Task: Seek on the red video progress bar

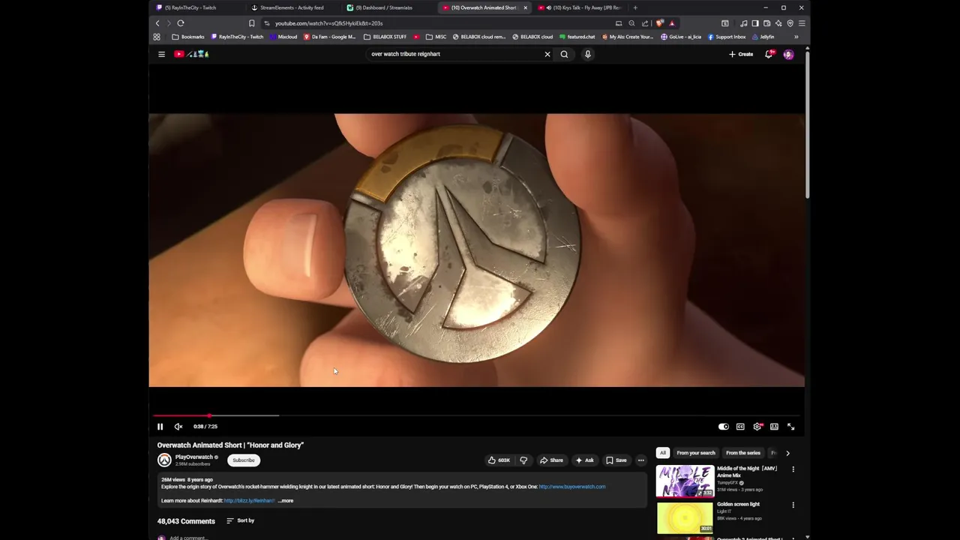Action: (476, 415)
